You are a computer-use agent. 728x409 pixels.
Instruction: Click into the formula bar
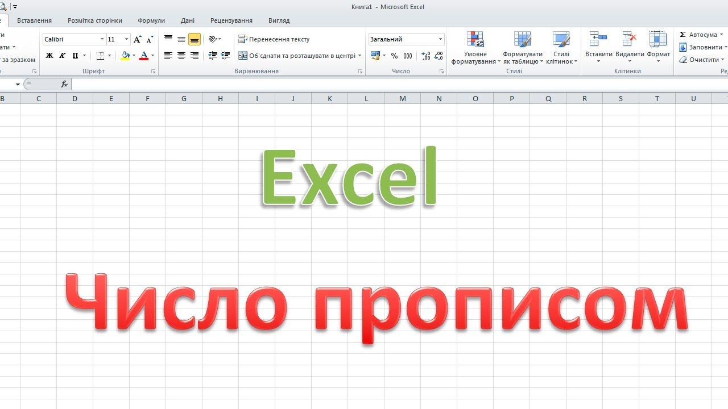399,84
